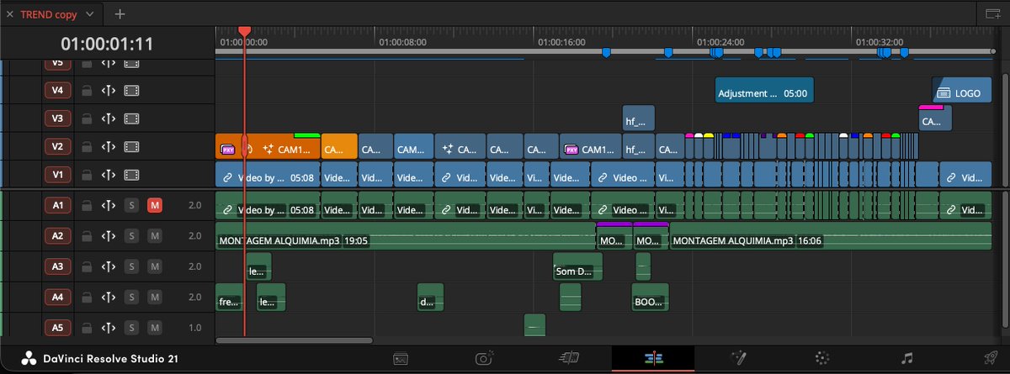This screenshot has height=374, width=1010.
Task: Click the A5 volume value 1.0
Action: point(195,327)
